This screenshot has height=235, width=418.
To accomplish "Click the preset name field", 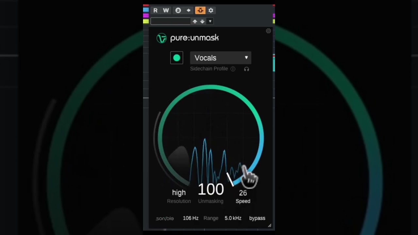I will click(x=170, y=21).
